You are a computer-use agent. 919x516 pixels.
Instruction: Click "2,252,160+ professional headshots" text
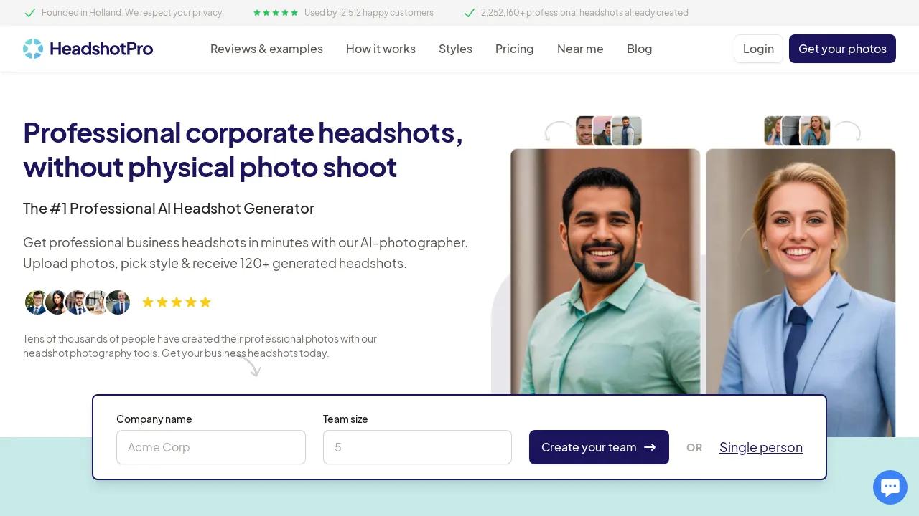[584, 13]
